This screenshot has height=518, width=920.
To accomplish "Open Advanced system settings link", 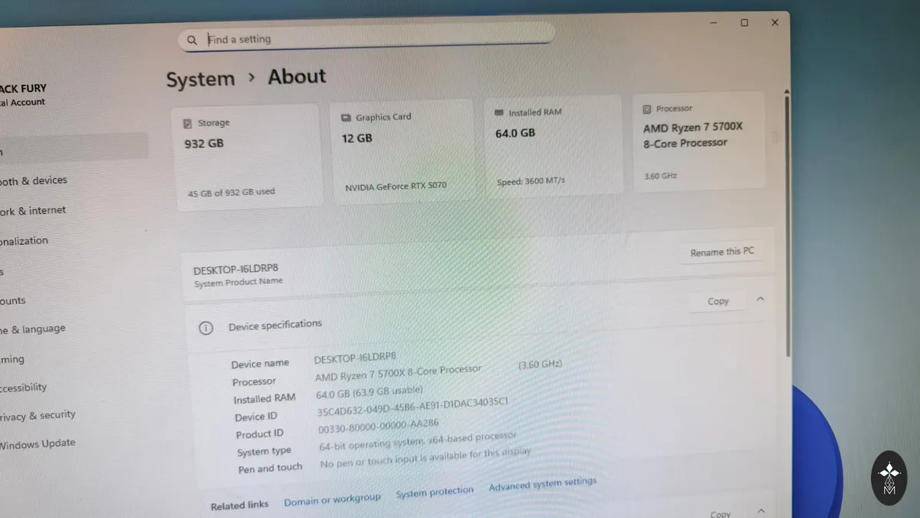I will coord(542,485).
